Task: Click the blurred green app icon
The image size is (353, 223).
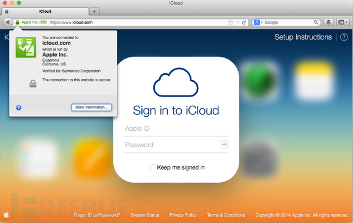Action: coord(259,81)
